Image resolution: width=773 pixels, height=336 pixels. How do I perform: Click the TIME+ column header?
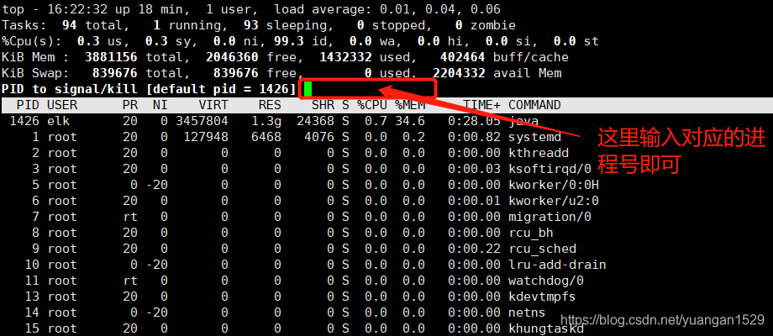481,105
